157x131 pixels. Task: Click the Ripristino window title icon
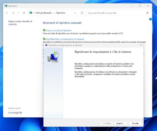[6, 6]
